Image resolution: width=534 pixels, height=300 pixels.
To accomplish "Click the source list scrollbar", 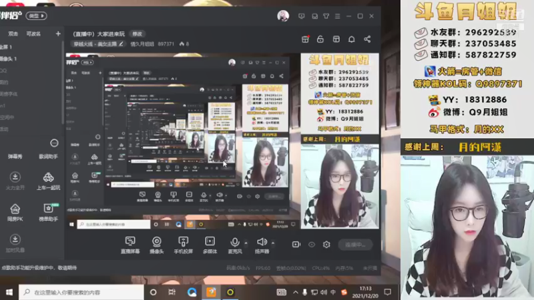I will coord(63,83).
